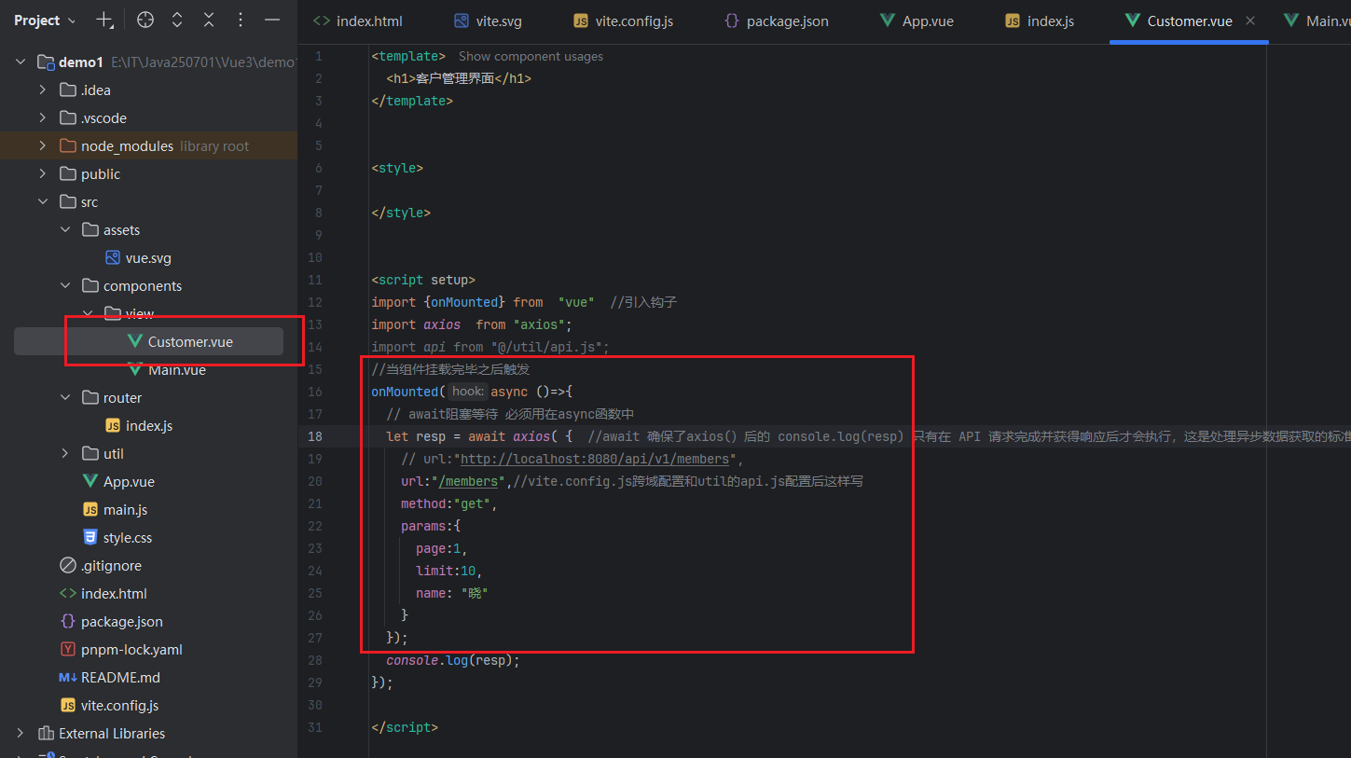The width and height of the screenshot is (1351, 758).
Task: Collapse the assets folder
Action: 65,230
